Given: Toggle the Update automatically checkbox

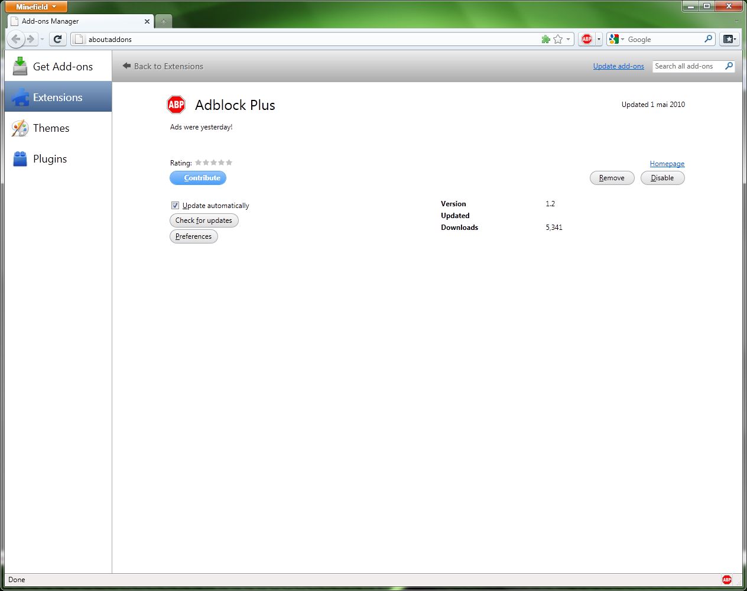Looking at the screenshot, I should [x=175, y=206].
